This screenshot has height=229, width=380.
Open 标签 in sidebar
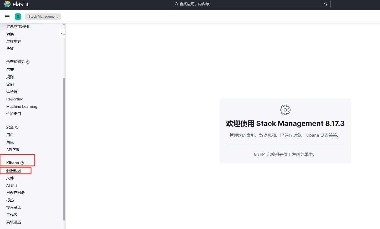point(10,200)
